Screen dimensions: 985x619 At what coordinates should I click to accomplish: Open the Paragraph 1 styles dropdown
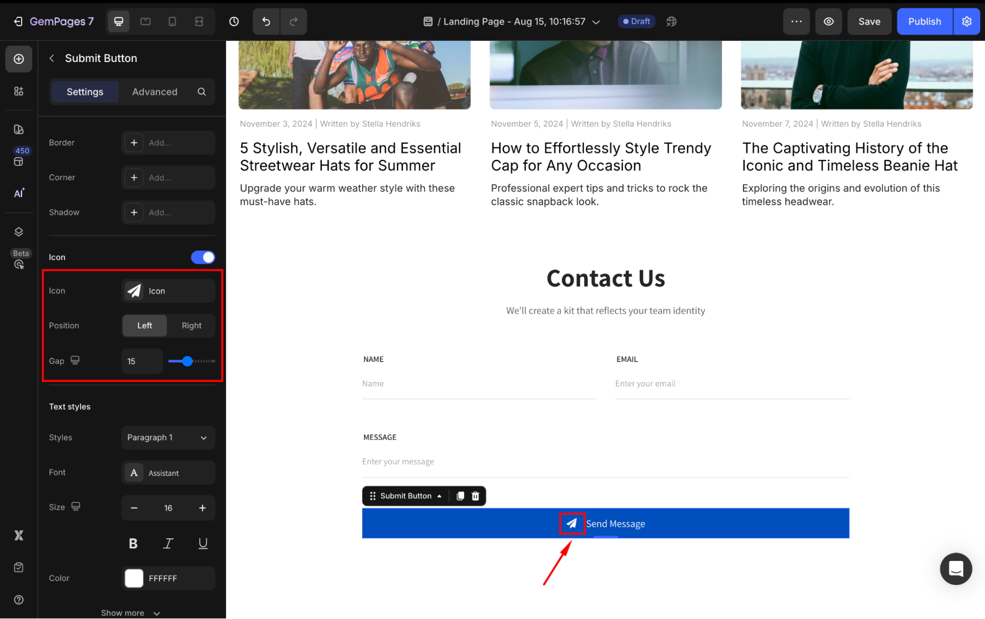tap(168, 437)
